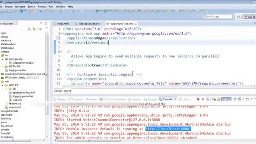
Task: Fold system-properties element at line 12
Action: pyautogui.click(x=61, y=79)
